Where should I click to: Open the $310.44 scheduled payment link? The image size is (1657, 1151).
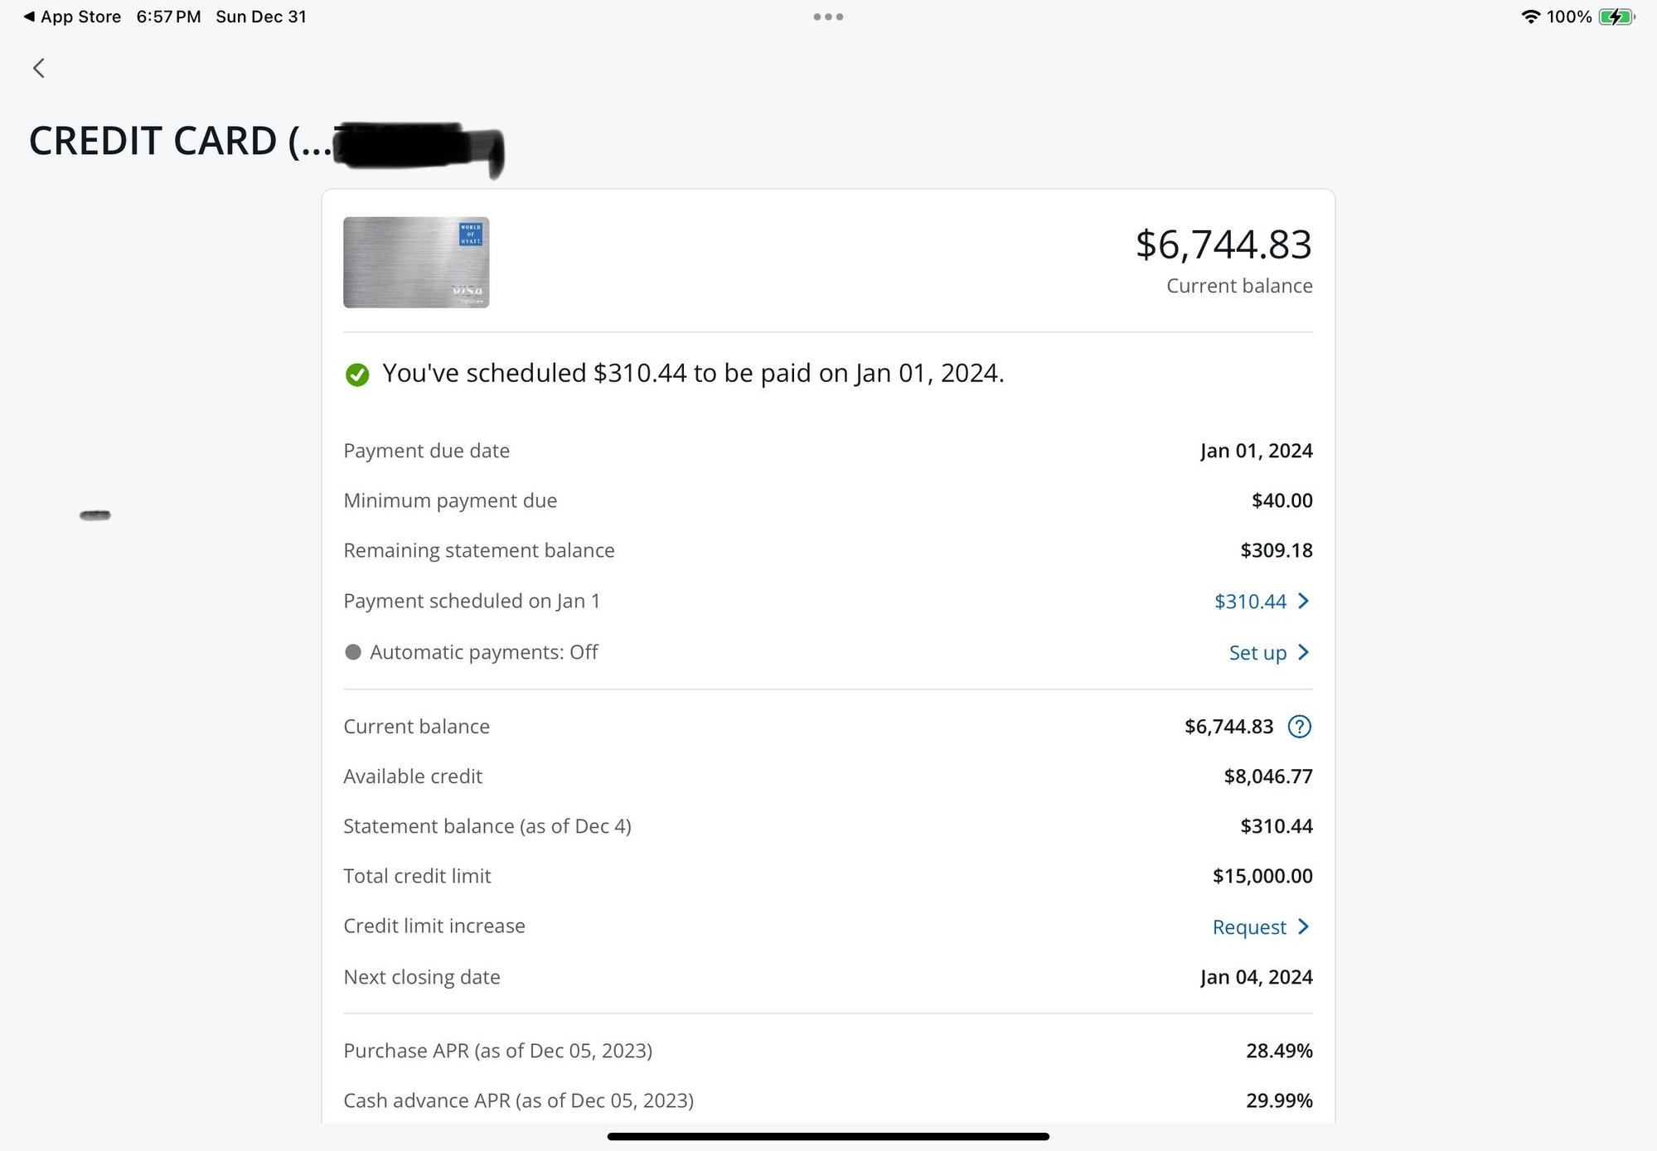pos(1252,601)
